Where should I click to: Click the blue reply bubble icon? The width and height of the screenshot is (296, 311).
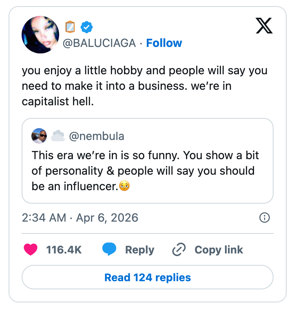tap(109, 249)
